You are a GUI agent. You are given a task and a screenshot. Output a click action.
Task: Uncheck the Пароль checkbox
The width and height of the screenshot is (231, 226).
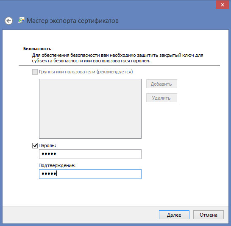(35, 146)
